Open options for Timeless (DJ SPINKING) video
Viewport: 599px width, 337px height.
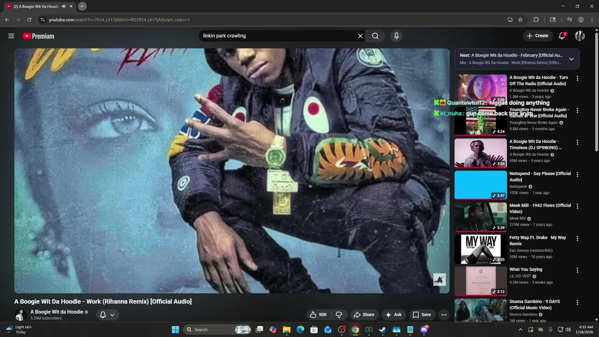tap(577, 142)
